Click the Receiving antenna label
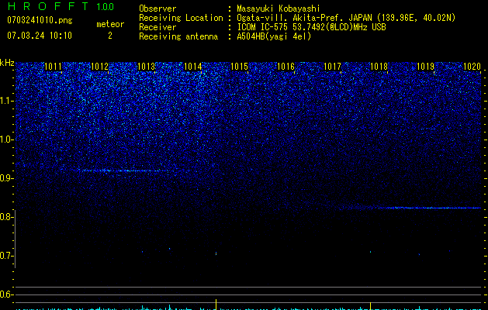 click(x=178, y=36)
